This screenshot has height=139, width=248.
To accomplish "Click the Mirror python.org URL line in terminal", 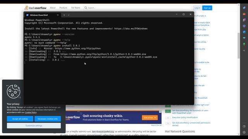I will pos(62,49).
